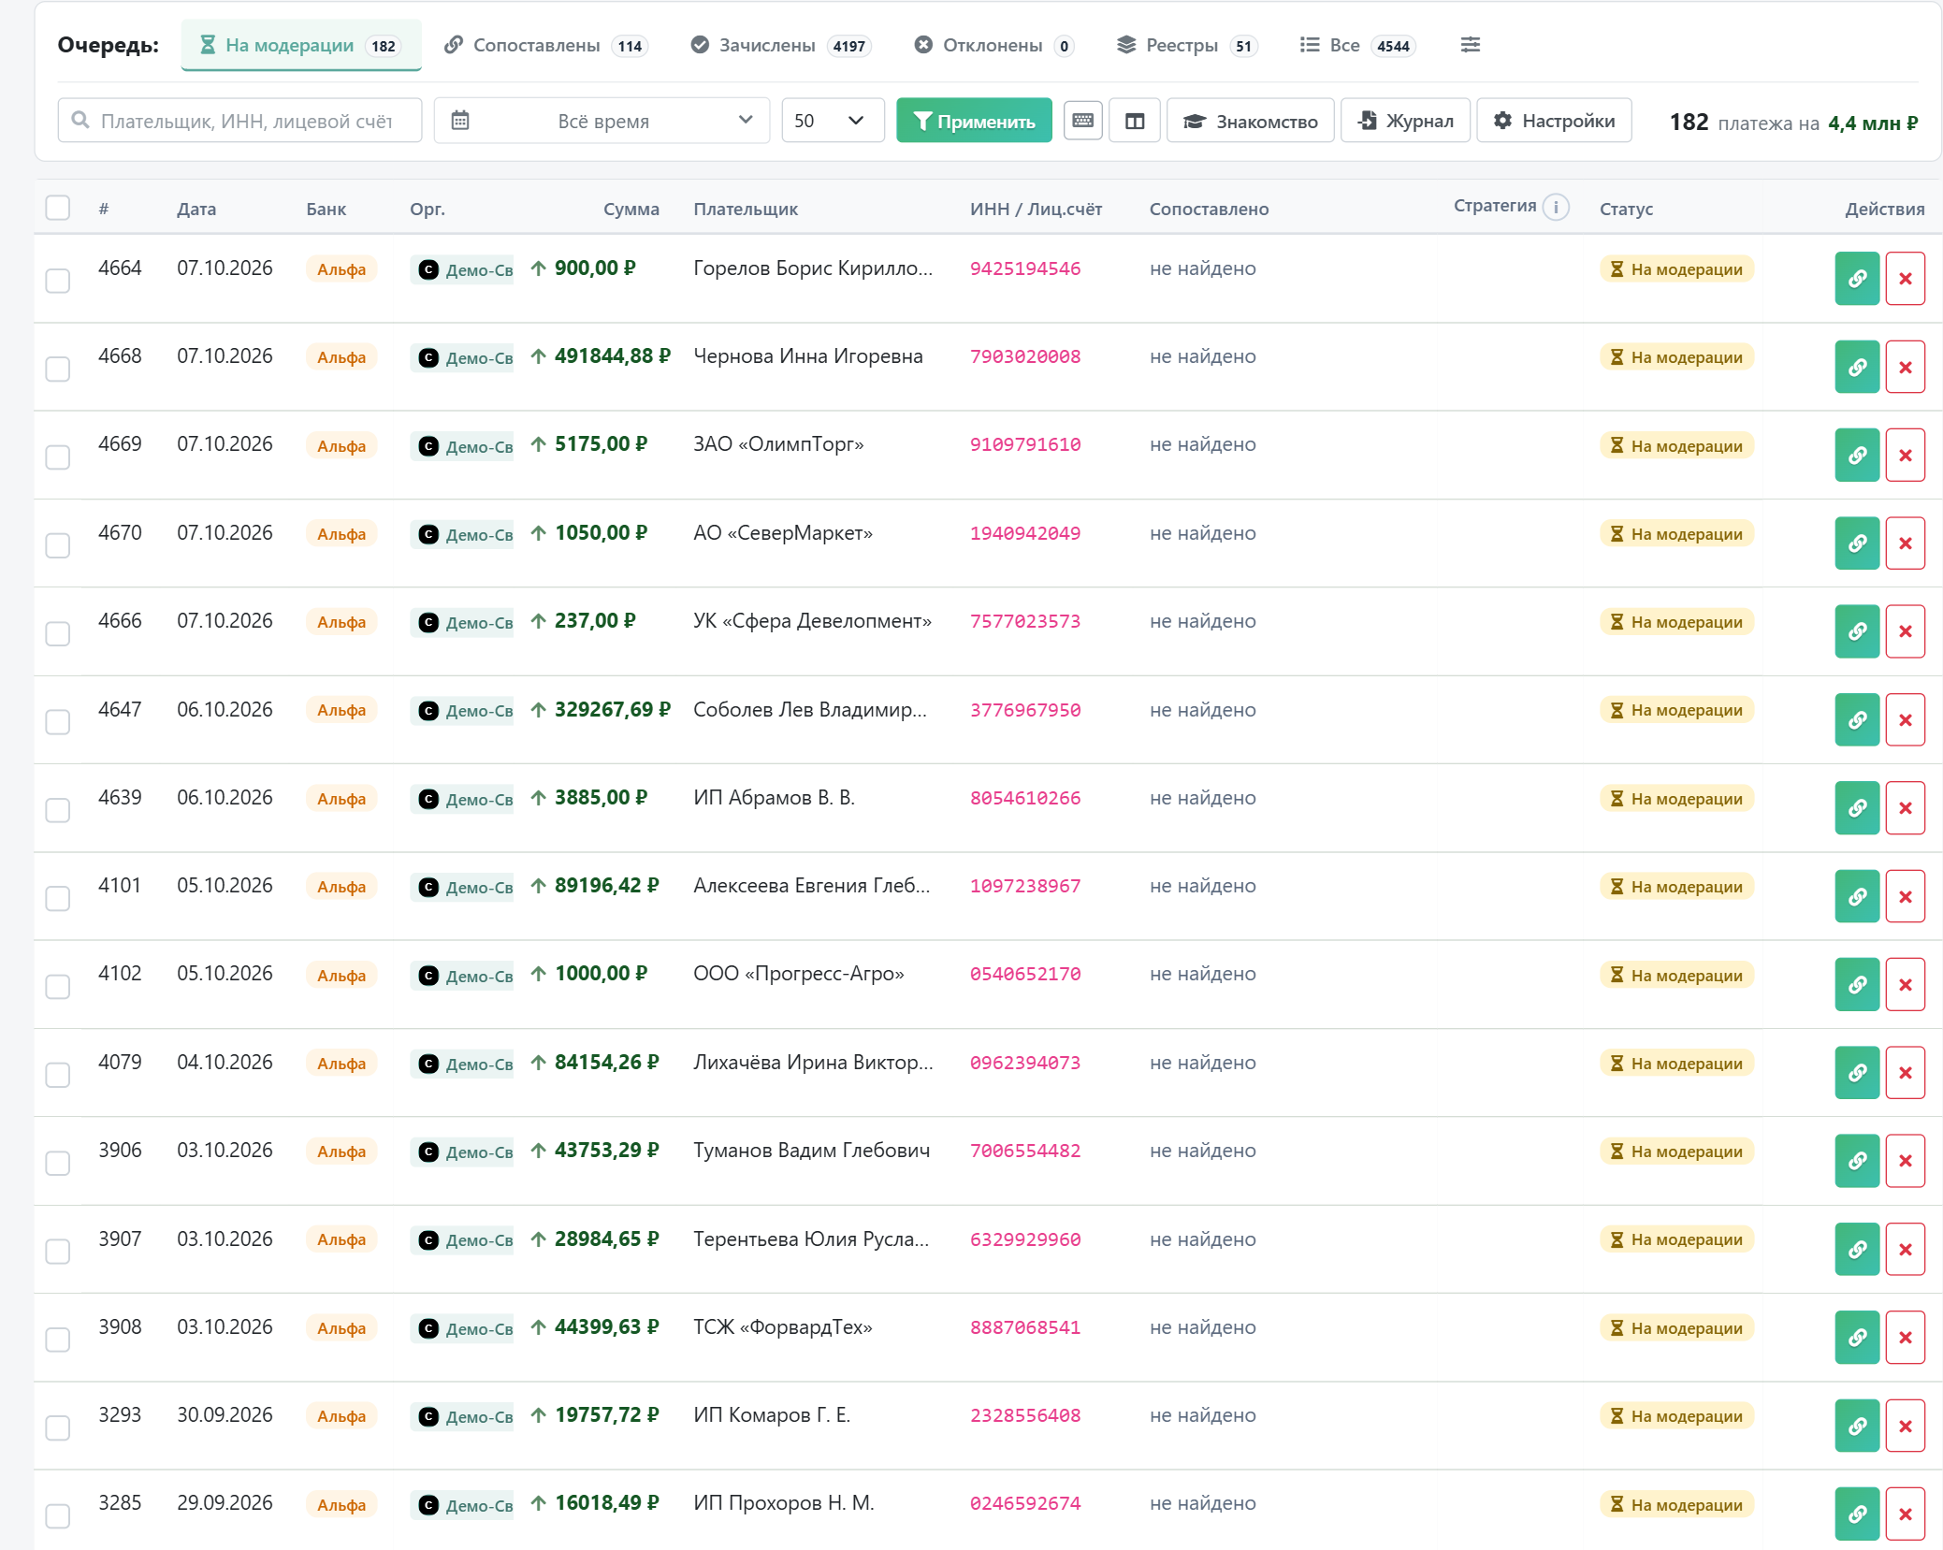Open the 50 rows-per-page dropdown
Screen dimensions: 1943x1550
[832, 121]
